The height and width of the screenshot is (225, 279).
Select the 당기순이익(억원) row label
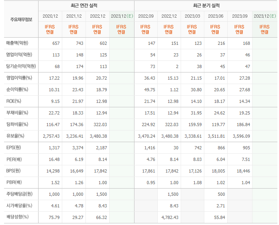(x=21, y=66)
